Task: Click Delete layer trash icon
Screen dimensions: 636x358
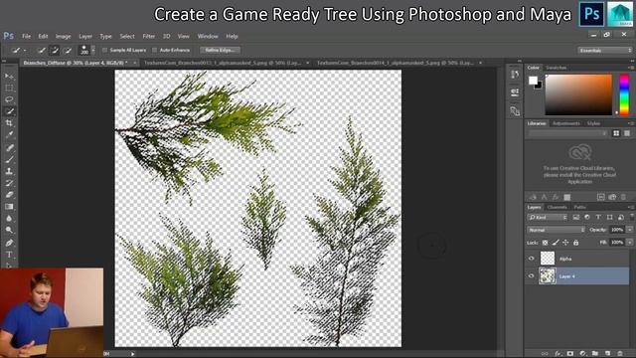Action: [620, 354]
